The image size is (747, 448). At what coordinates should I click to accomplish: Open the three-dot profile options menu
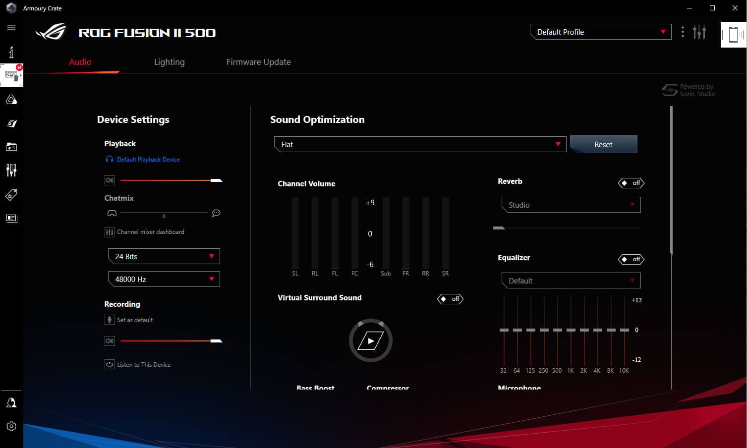click(683, 32)
